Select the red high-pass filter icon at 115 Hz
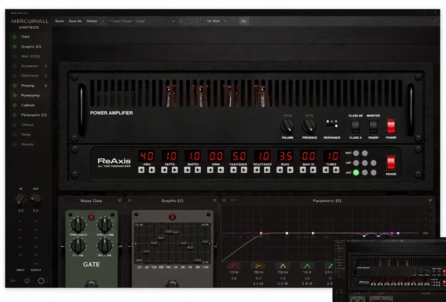Image resolution: width=446 pixels, height=302 pixels. [x=234, y=266]
